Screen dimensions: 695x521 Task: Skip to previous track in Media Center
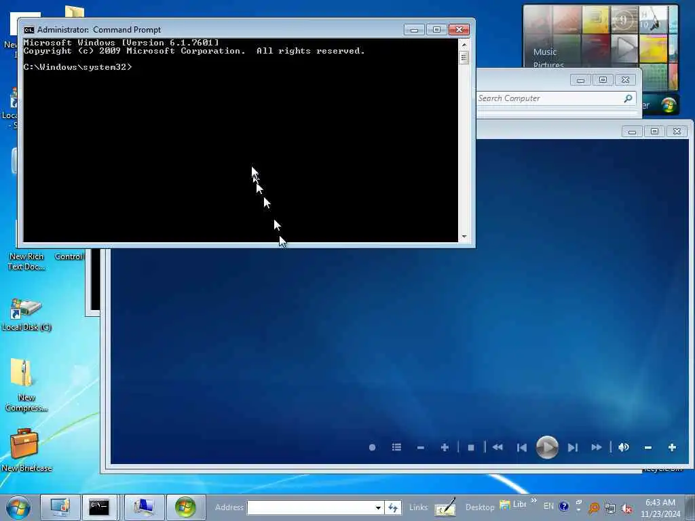(x=522, y=448)
